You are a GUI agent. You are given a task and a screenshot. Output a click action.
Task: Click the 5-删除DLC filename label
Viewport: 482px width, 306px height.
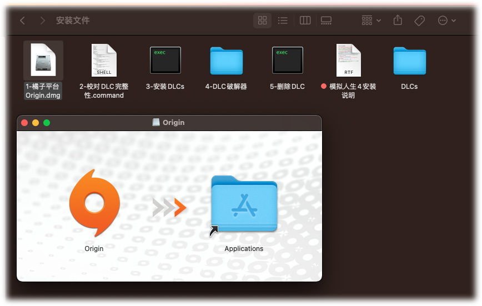click(x=288, y=87)
